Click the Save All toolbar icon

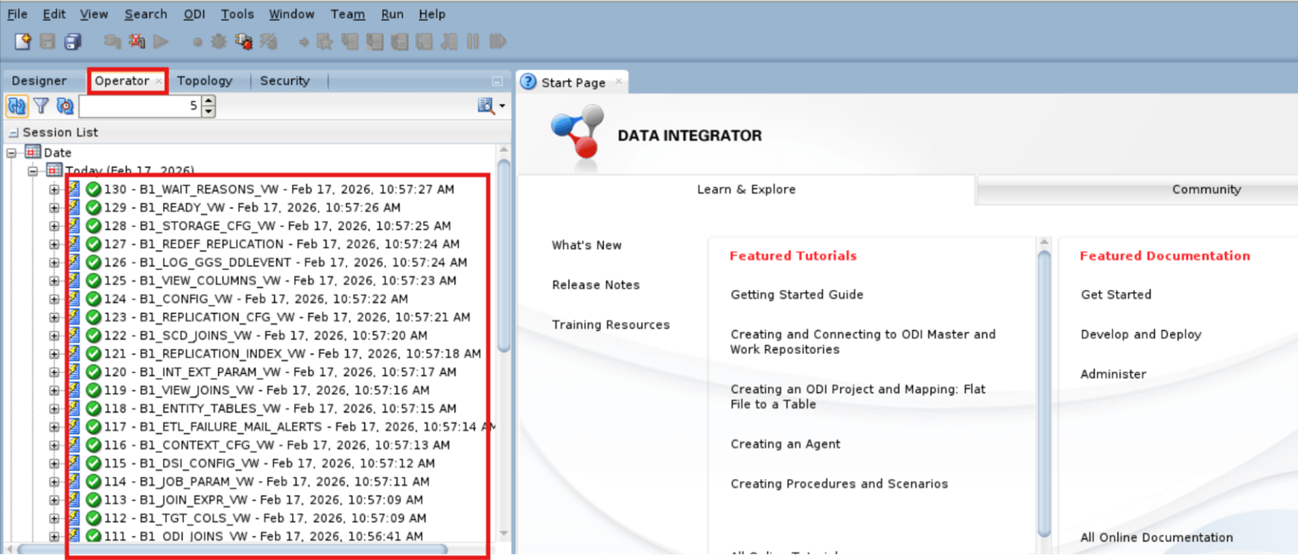click(x=72, y=42)
